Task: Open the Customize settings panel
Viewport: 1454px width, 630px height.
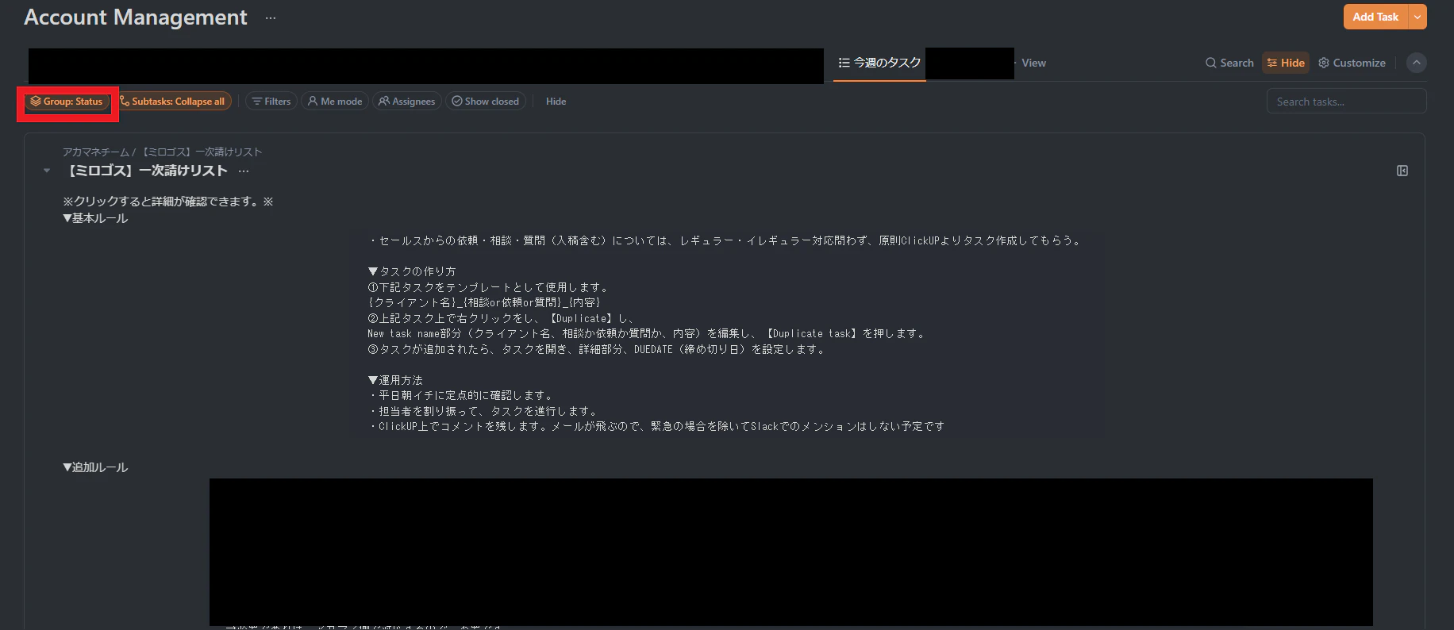Action: [1352, 63]
